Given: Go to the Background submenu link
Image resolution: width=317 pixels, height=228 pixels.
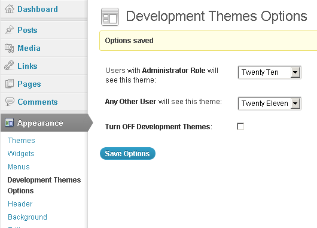Looking at the screenshot, I should [x=28, y=217].
